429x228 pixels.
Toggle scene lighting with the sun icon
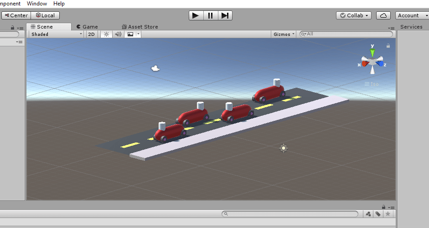[x=106, y=34]
